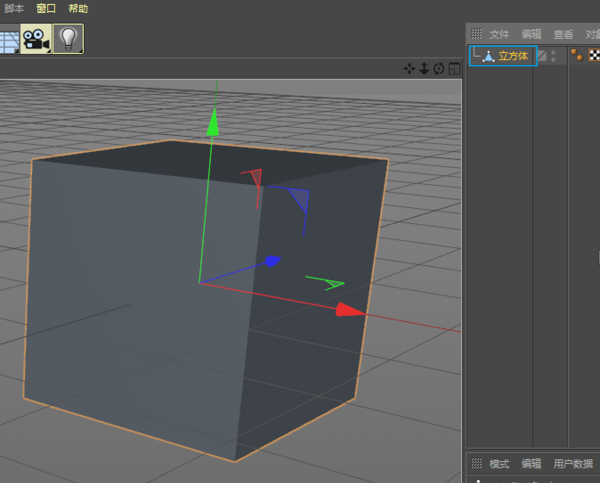Add a floor with the blue grid icon

[9, 42]
